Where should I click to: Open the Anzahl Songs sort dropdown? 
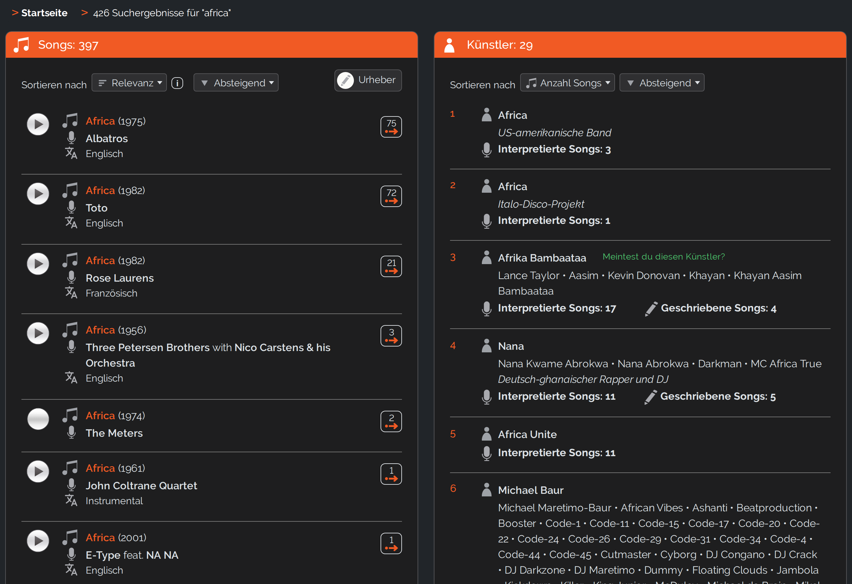click(x=567, y=83)
